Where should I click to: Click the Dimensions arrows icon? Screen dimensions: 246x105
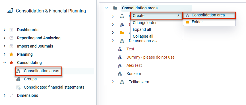tap(11, 95)
